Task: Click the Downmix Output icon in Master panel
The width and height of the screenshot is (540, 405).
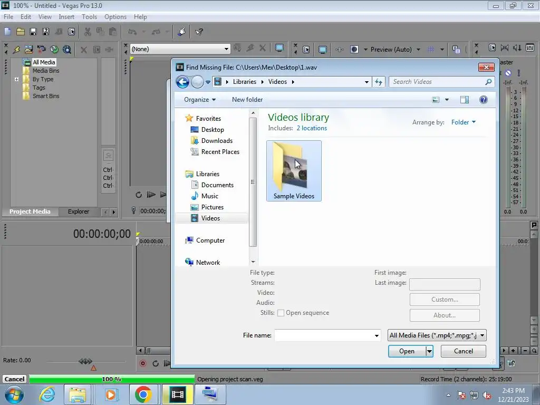Action: tap(505, 47)
